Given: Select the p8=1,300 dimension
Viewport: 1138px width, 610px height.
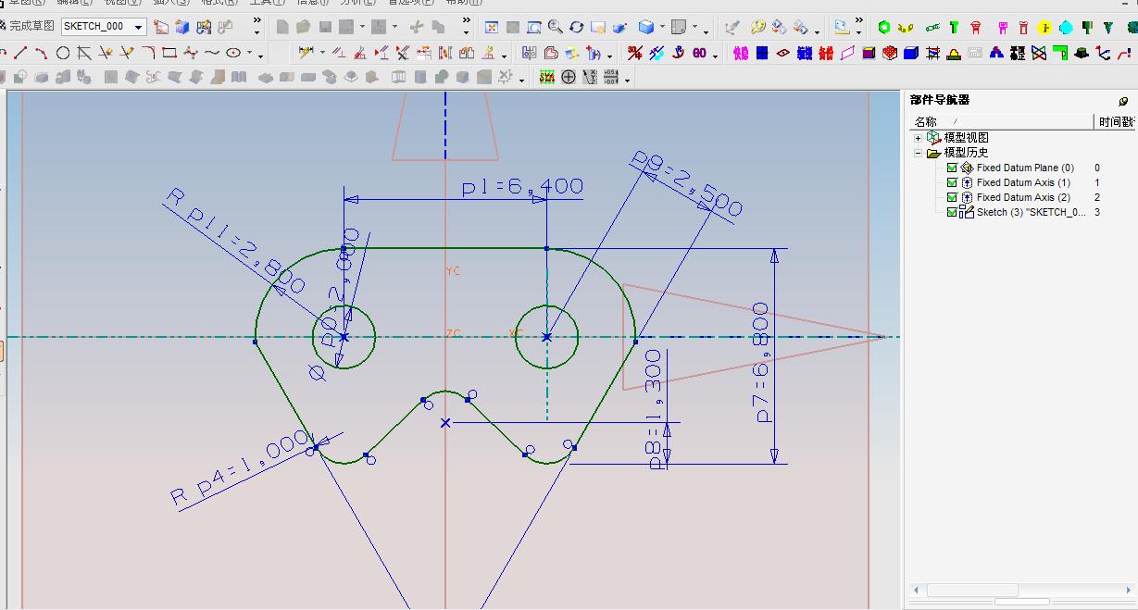Looking at the screenshot, I should point(655,409).
